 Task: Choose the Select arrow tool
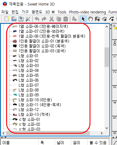[83, 19]
